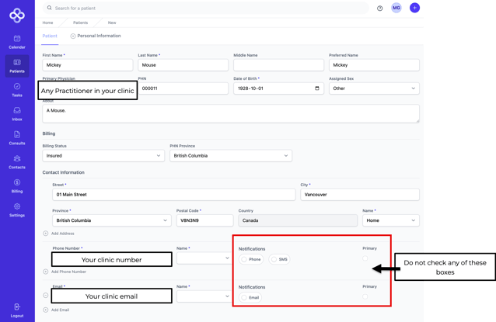The height and width of the screenshot is (322, 496).
Task: Open Billing sidebar icon
Action: point(16,185)
